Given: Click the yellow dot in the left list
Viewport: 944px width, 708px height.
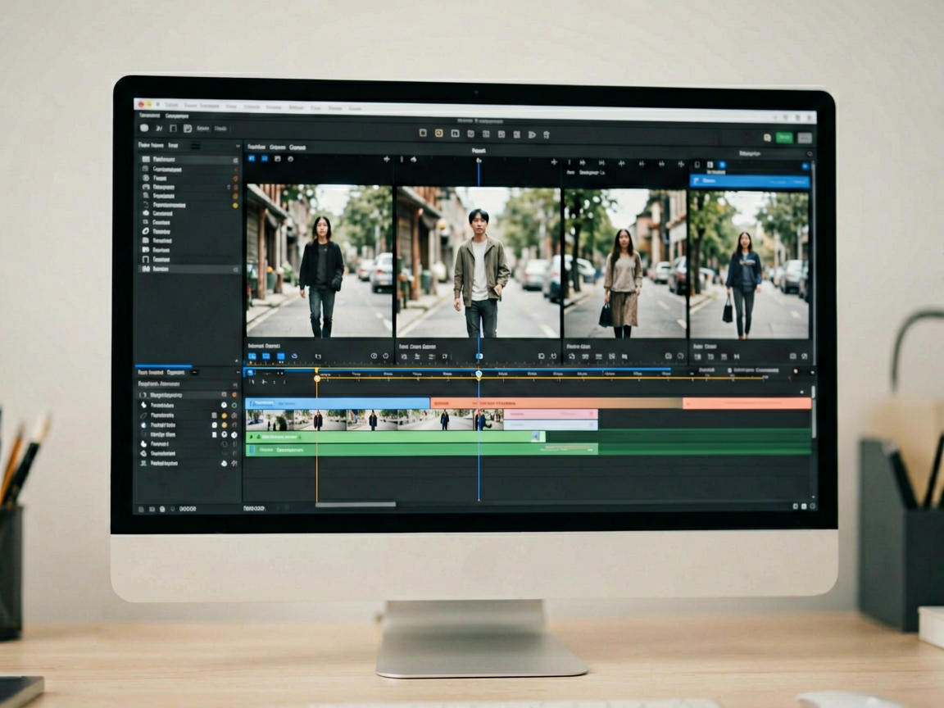Looking at the screenshot, I should (235, 206).
